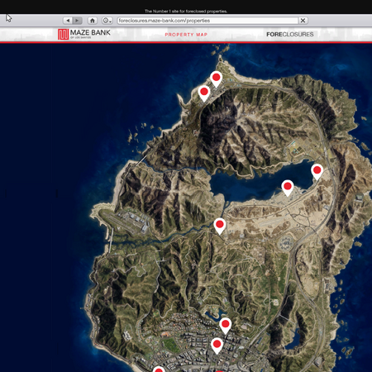Go back with the browser back arrow

click(x=68, y=21)
